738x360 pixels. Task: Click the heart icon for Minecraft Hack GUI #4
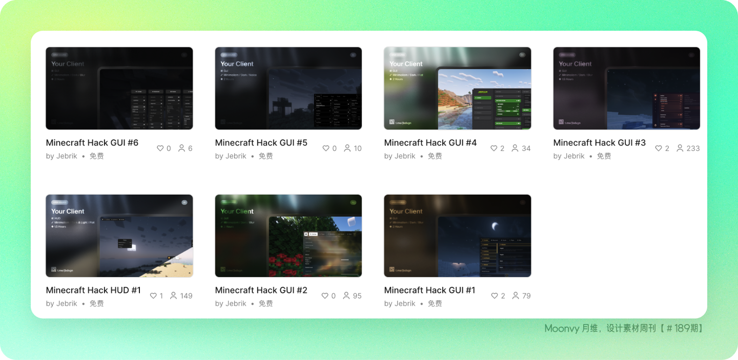click(x=494, y=149)
